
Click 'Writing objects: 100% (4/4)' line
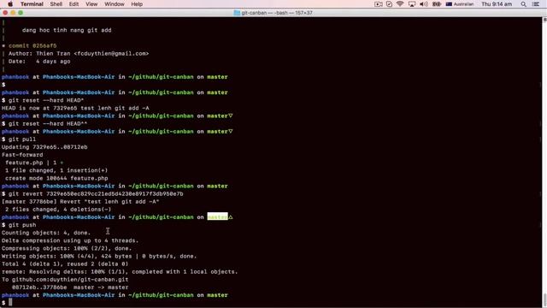click(99, 256)
